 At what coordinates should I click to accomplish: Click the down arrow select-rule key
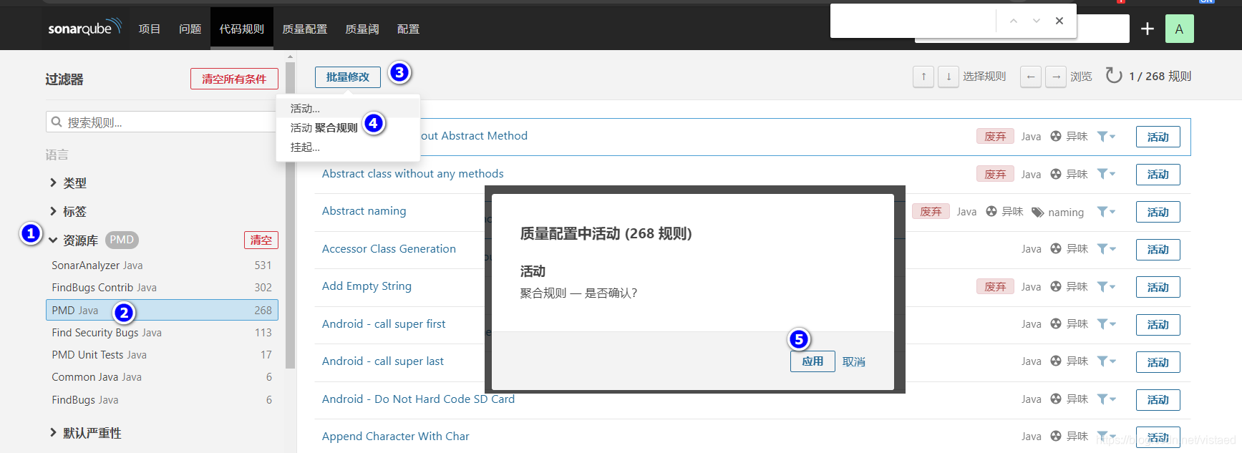point(949,77)
